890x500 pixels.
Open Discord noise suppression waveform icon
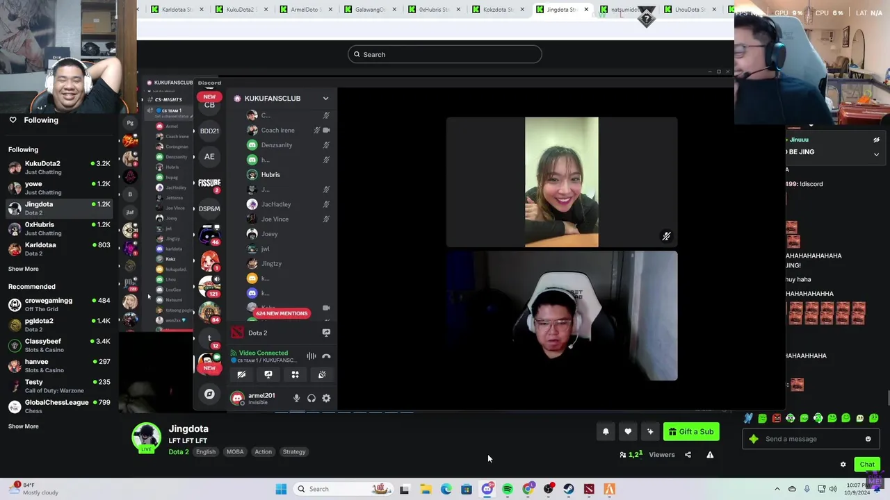pyautogui.click(x=311, y=356)
